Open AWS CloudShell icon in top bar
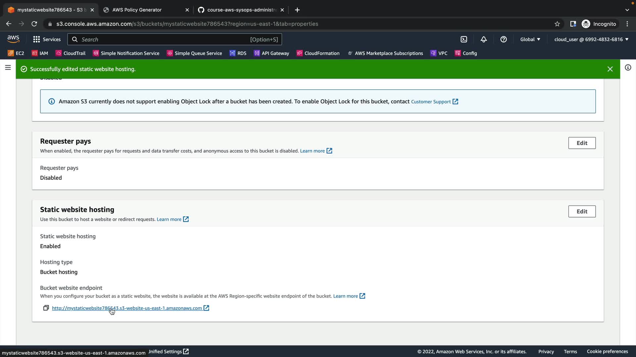 pos(464,39)
